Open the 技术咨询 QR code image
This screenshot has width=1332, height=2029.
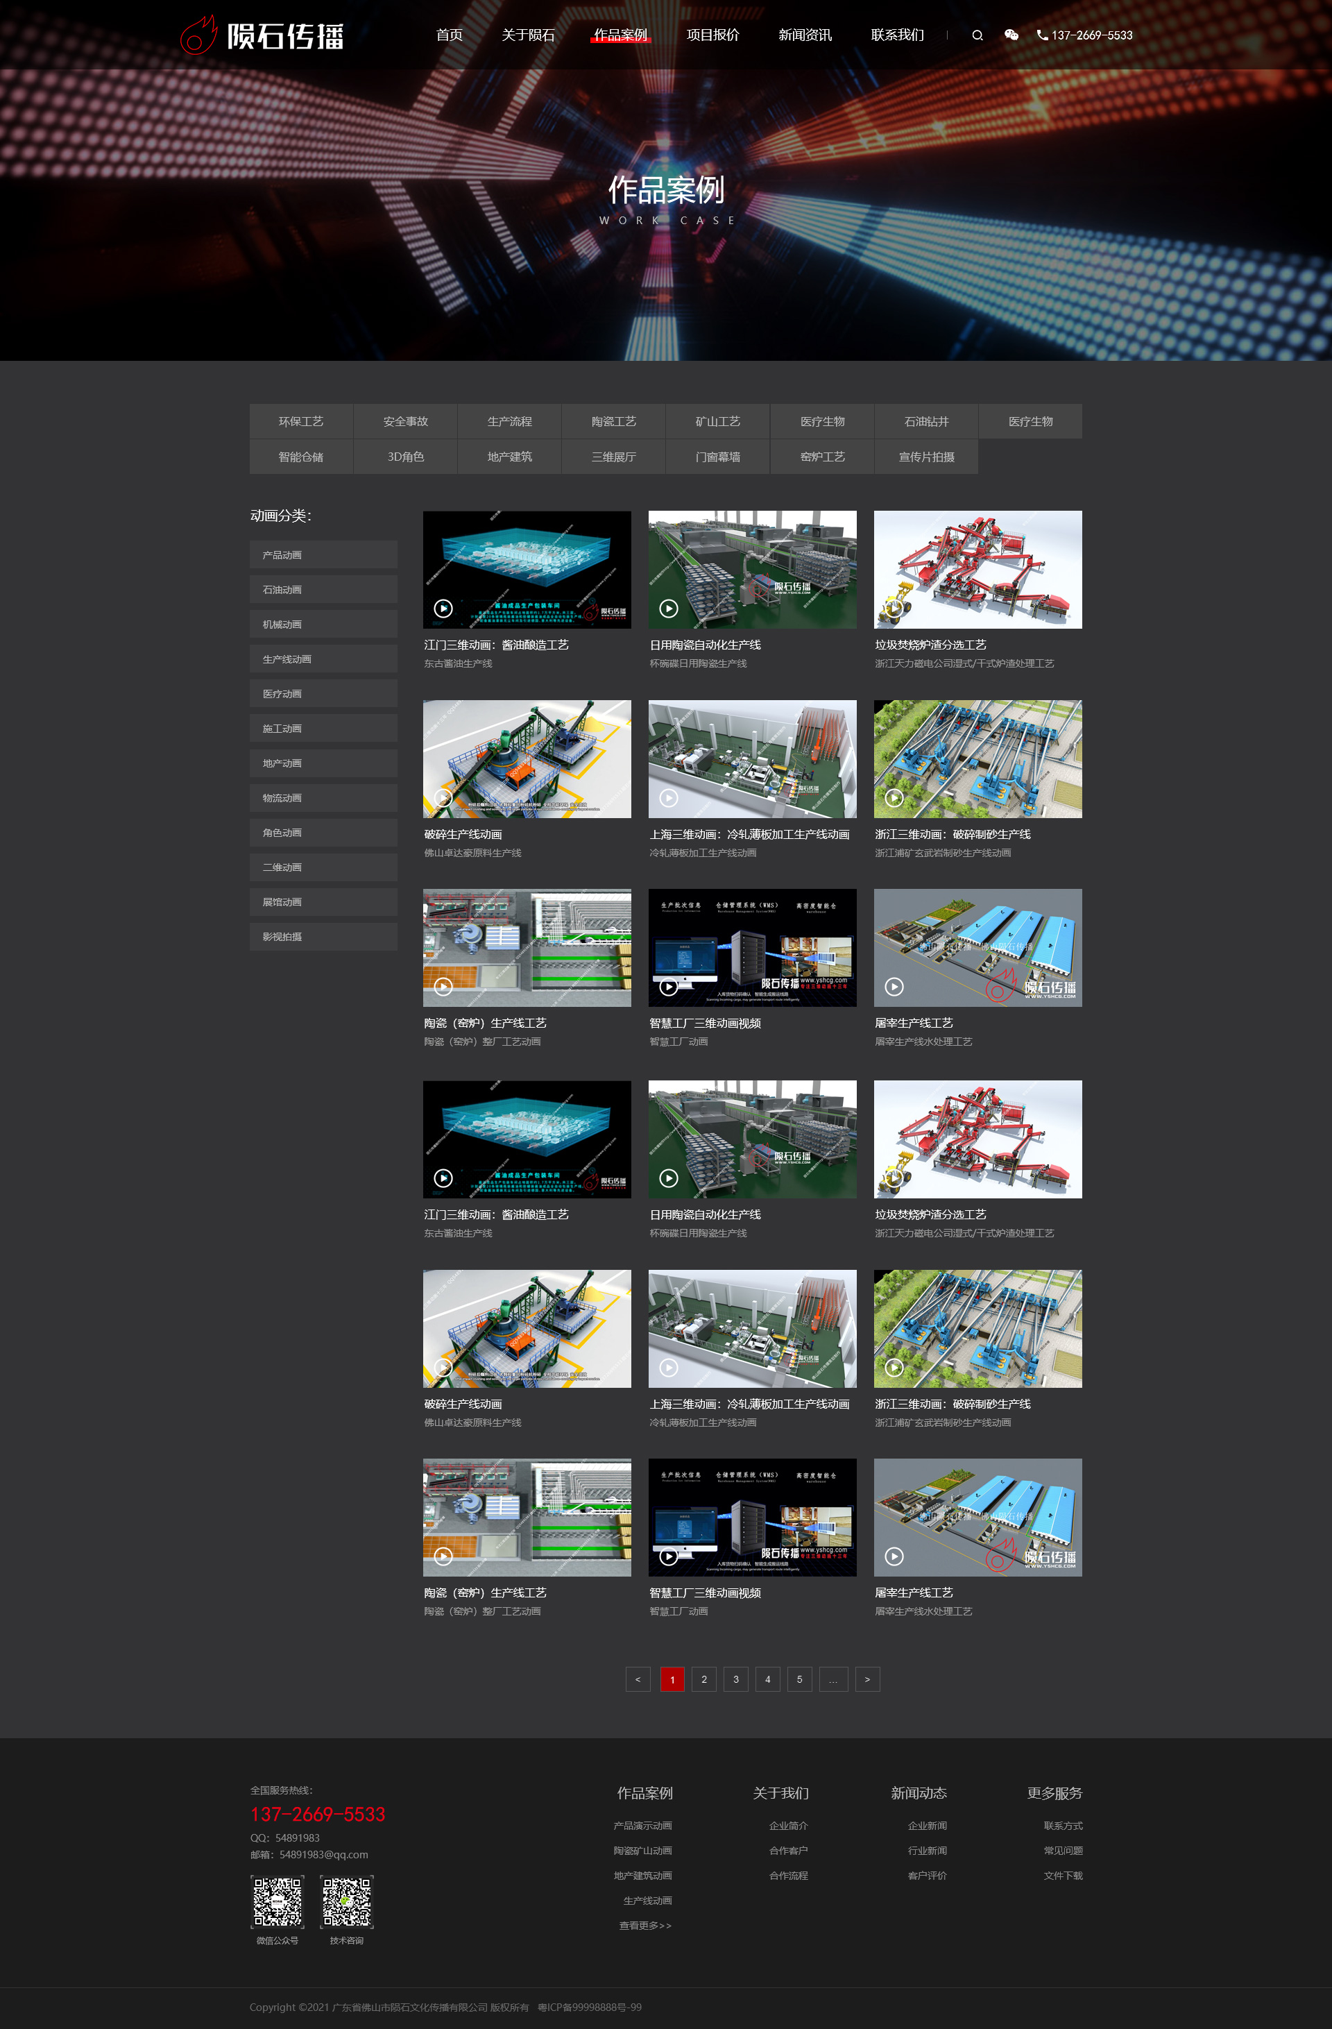[x=347, y=1901]
